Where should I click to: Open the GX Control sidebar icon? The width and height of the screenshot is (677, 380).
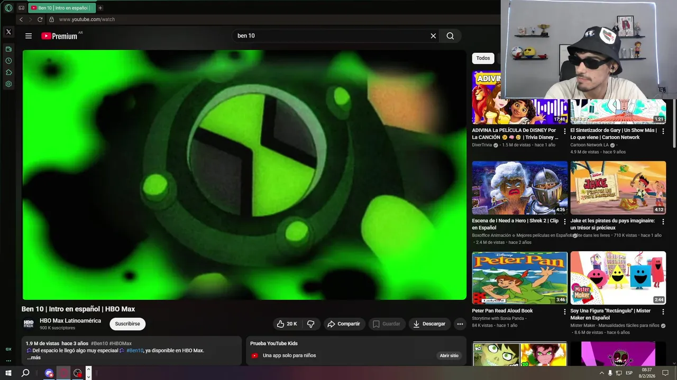tap(8, 349)
